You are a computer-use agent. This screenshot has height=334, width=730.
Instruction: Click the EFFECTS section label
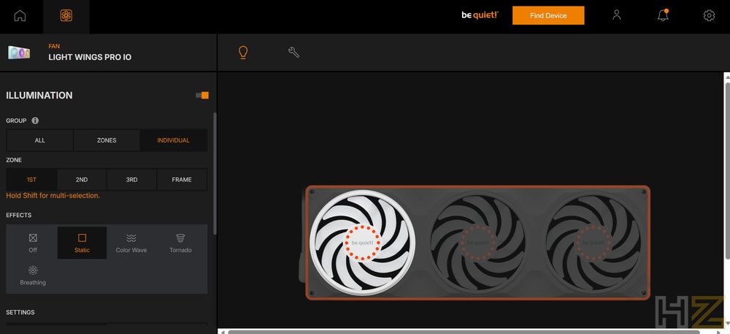pos(19,215)
